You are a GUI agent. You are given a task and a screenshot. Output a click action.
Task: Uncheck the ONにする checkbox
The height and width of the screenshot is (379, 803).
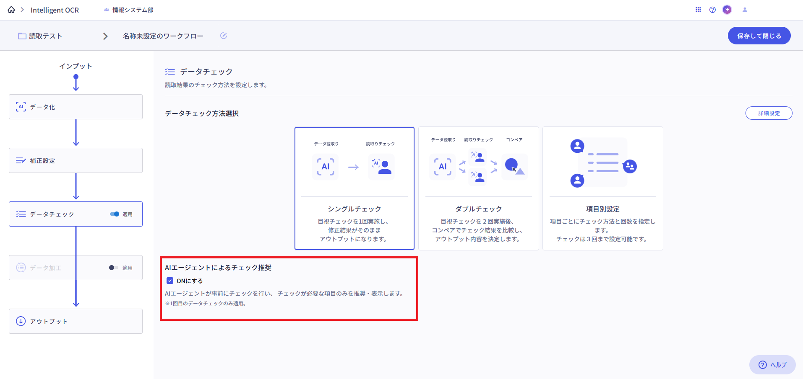(170, 281)
